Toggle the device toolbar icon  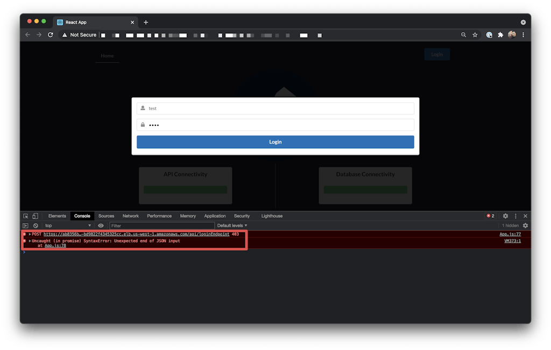pos(35,216)
